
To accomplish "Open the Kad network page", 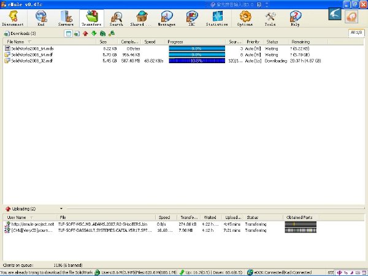I will (x=41, y=18).
